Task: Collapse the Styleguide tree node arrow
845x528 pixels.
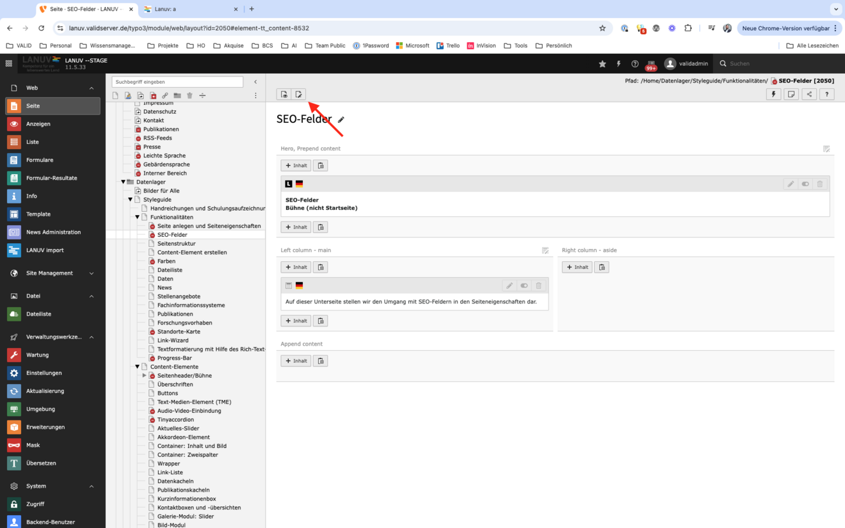Action: coord(131,200)
